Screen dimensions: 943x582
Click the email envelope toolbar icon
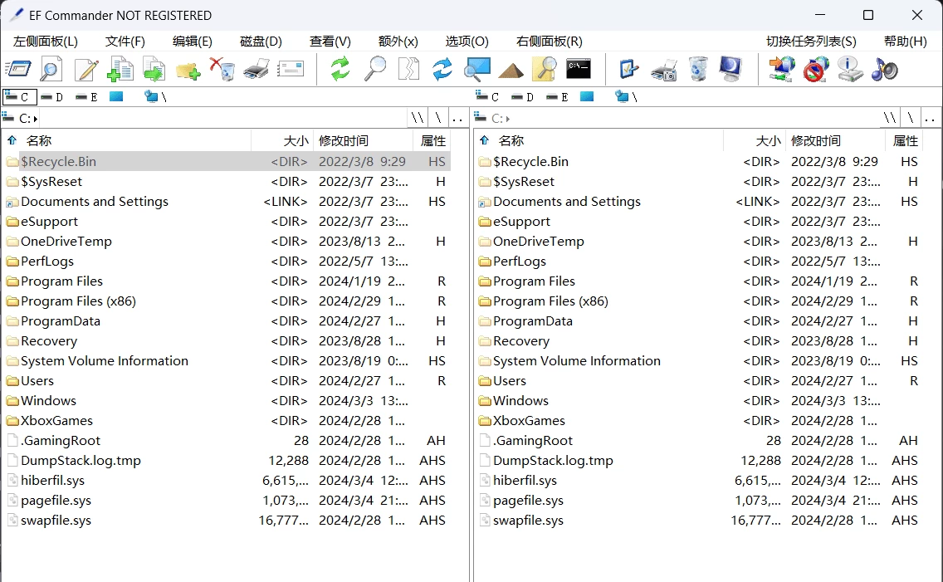[x=290, y=70]
